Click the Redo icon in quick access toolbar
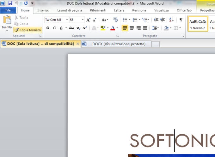215x157 pixels. pos(26,3)
